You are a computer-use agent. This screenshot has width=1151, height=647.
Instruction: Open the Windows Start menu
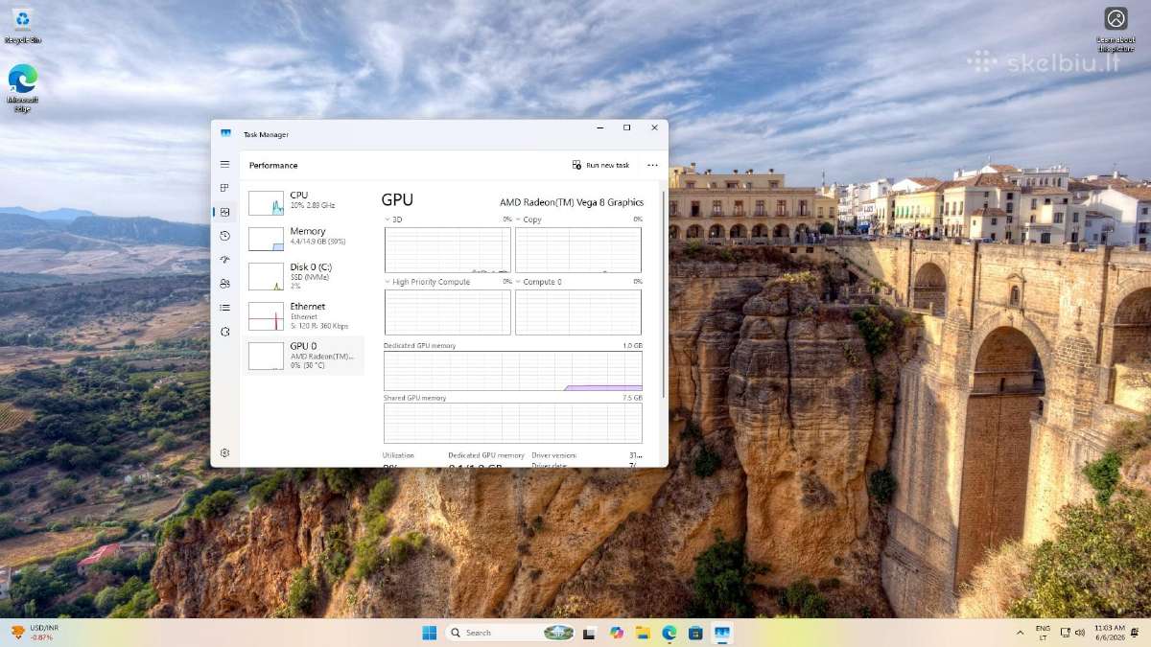click(x=430, y=633)
